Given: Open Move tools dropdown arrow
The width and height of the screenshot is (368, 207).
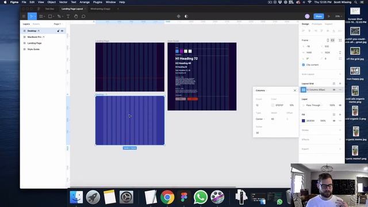Looking at the screenshot, I should [x=35, y=17].
